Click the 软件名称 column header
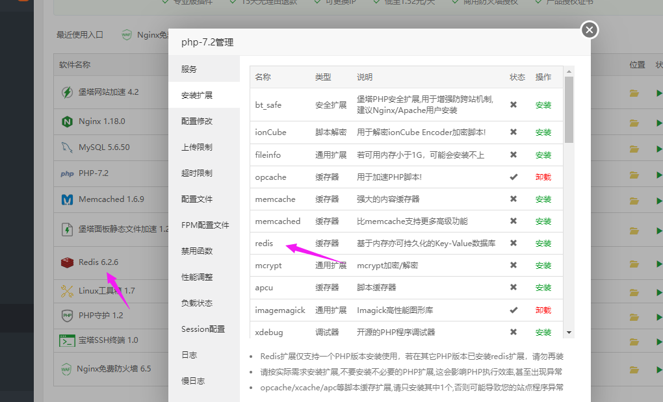The image size is (663, 402). tap(74, 64)
